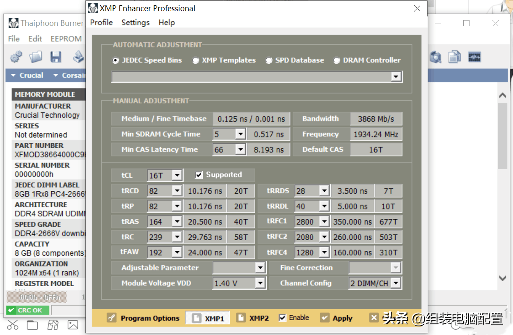Click the floppy disk save icon
The height and width of the screenshot is (335, 513).
point(56,57)
